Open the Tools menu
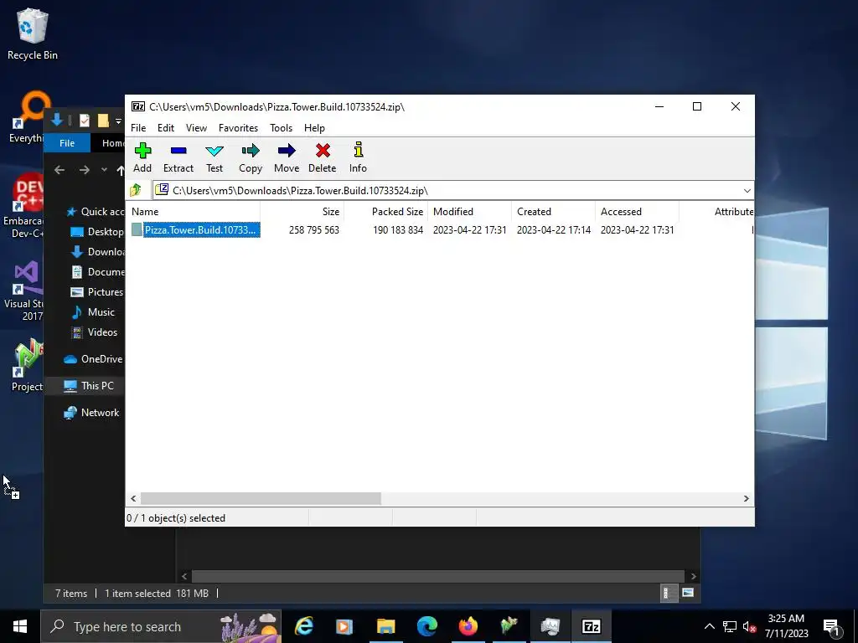 coord(281,128)
